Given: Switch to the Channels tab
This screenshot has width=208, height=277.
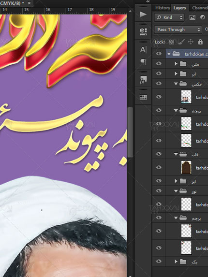Looking at the screenshot, I should tap(200, 8).
